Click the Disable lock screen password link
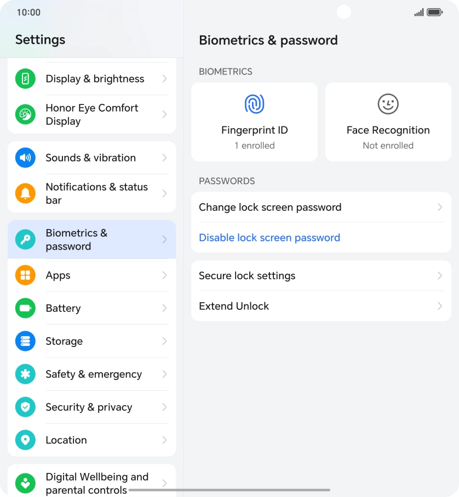The width and height of the screenshot is (459, 497). point(269,238)
